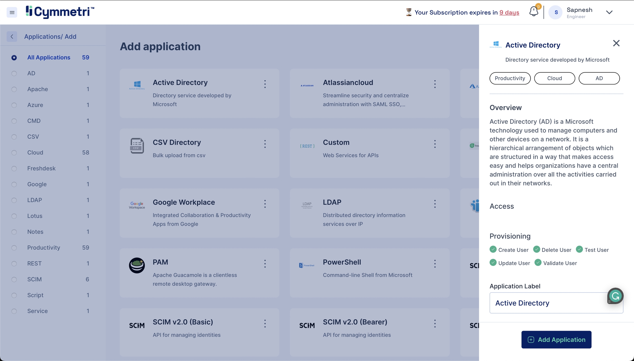The height and width of the screenshot is (361, 634).
Task: Open Atlassiancloud card's options menu
Action: [435, 84]
